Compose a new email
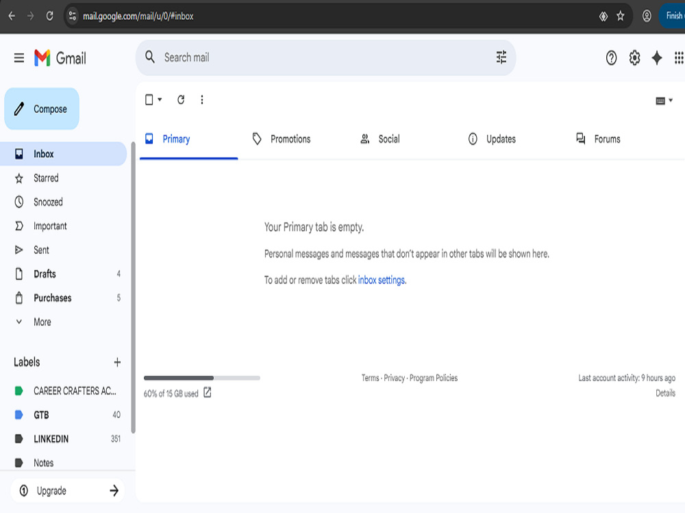Image resolution: width=685 pixels, height=513 pixels. (42, 109)
